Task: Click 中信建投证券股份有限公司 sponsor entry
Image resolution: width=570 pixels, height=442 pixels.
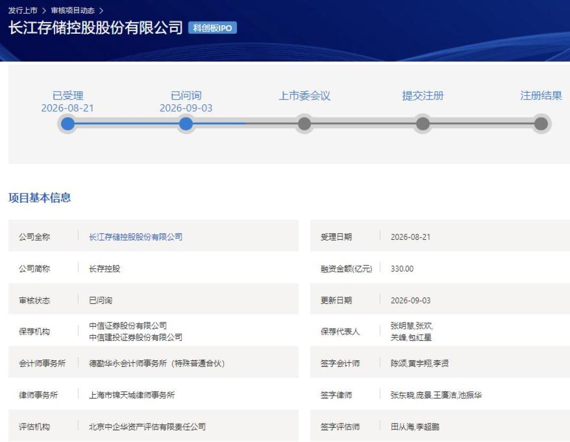Action: click(136, 338)
